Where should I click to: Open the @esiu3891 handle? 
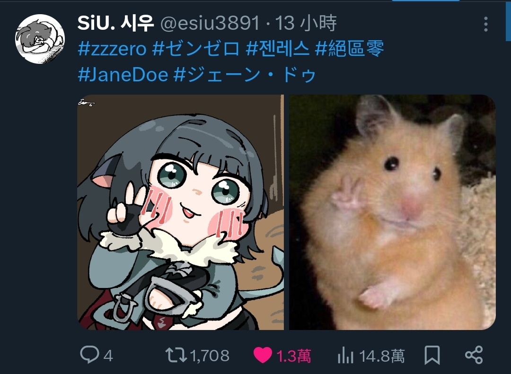[x=210, y=24]
